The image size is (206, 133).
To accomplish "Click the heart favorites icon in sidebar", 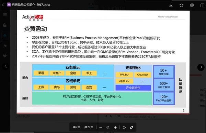I will click(x=5, y=56).
